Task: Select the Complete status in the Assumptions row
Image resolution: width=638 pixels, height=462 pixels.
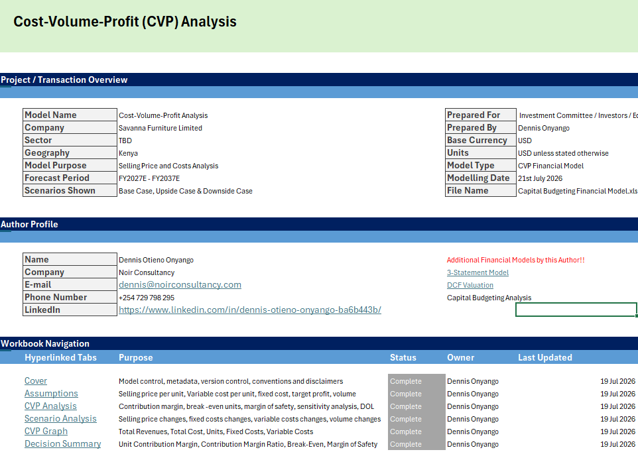Action: [416, 394]
